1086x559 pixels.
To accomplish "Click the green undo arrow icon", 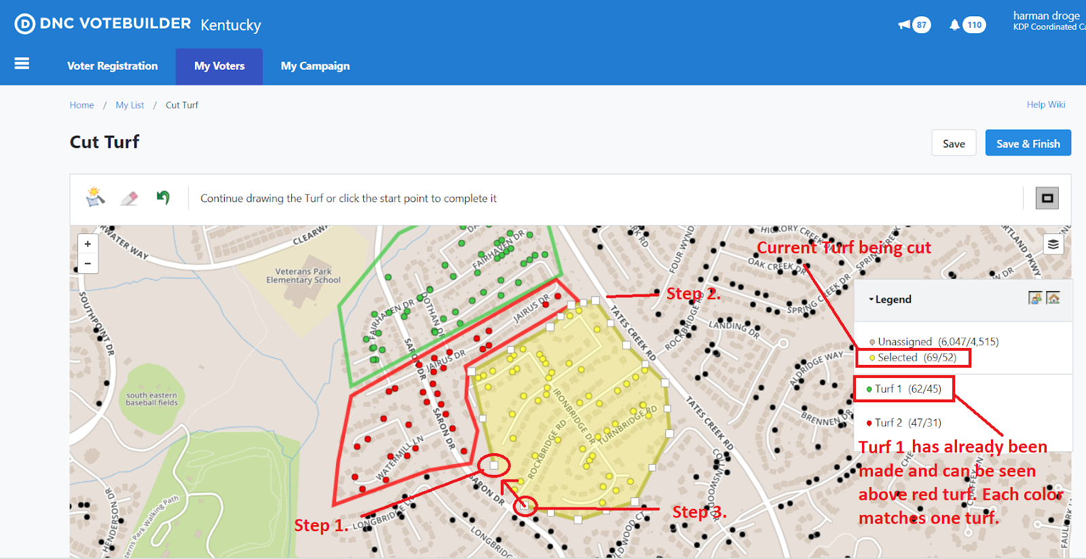I will (163, 197).
